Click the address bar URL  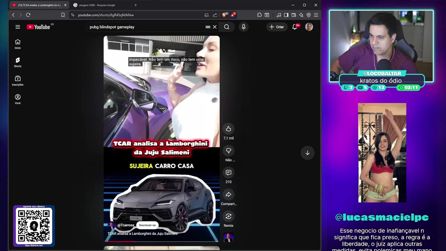[106, 15]
